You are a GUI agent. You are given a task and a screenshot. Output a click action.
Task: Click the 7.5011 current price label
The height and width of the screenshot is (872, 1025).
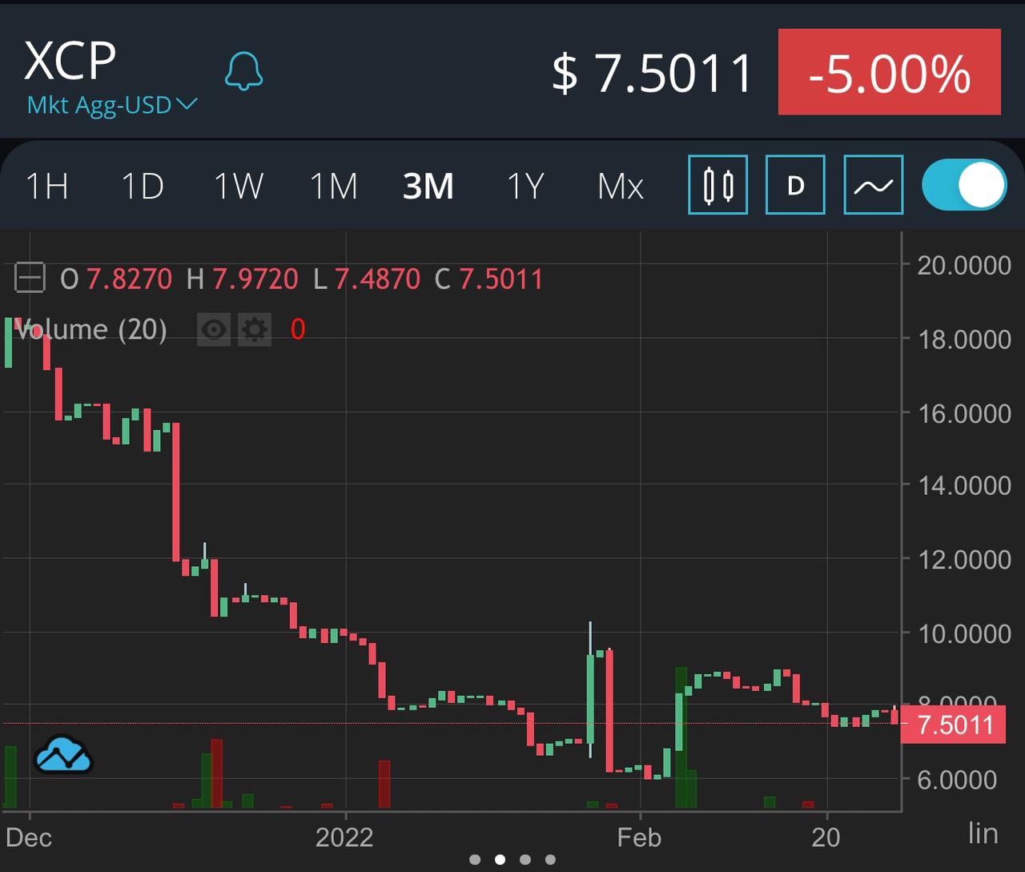[953, 725]
